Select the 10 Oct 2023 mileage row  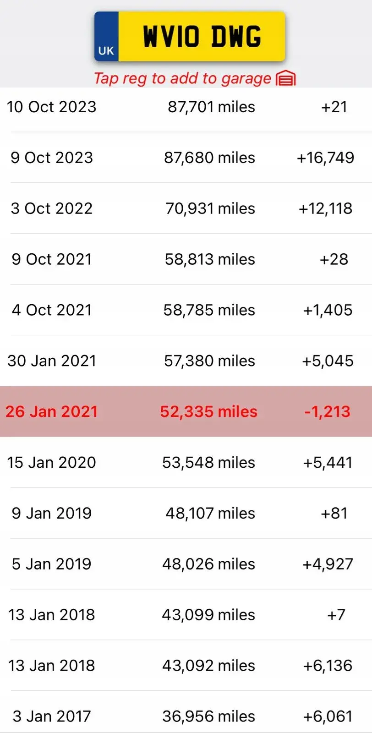click(186, 107)
